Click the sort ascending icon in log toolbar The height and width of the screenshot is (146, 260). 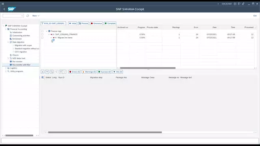pos(42,72)
